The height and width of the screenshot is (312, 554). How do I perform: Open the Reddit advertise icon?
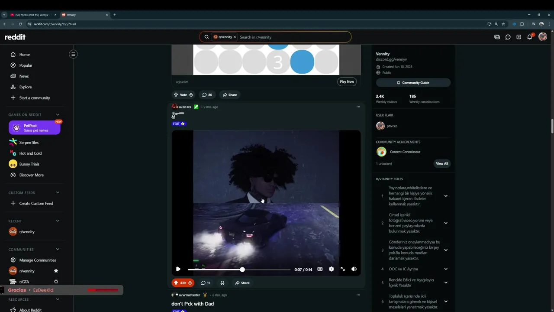tap(497, 37)
